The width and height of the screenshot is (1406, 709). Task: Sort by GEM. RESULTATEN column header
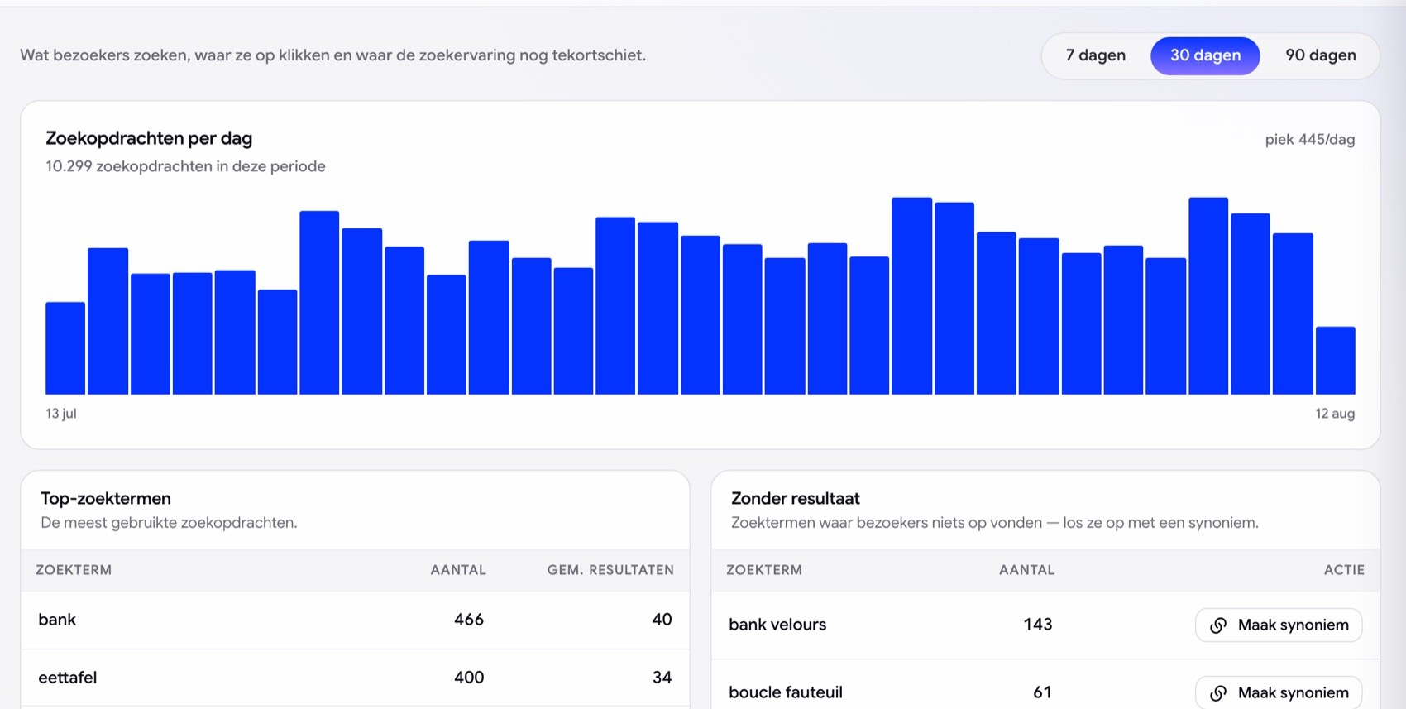[610, 570]
